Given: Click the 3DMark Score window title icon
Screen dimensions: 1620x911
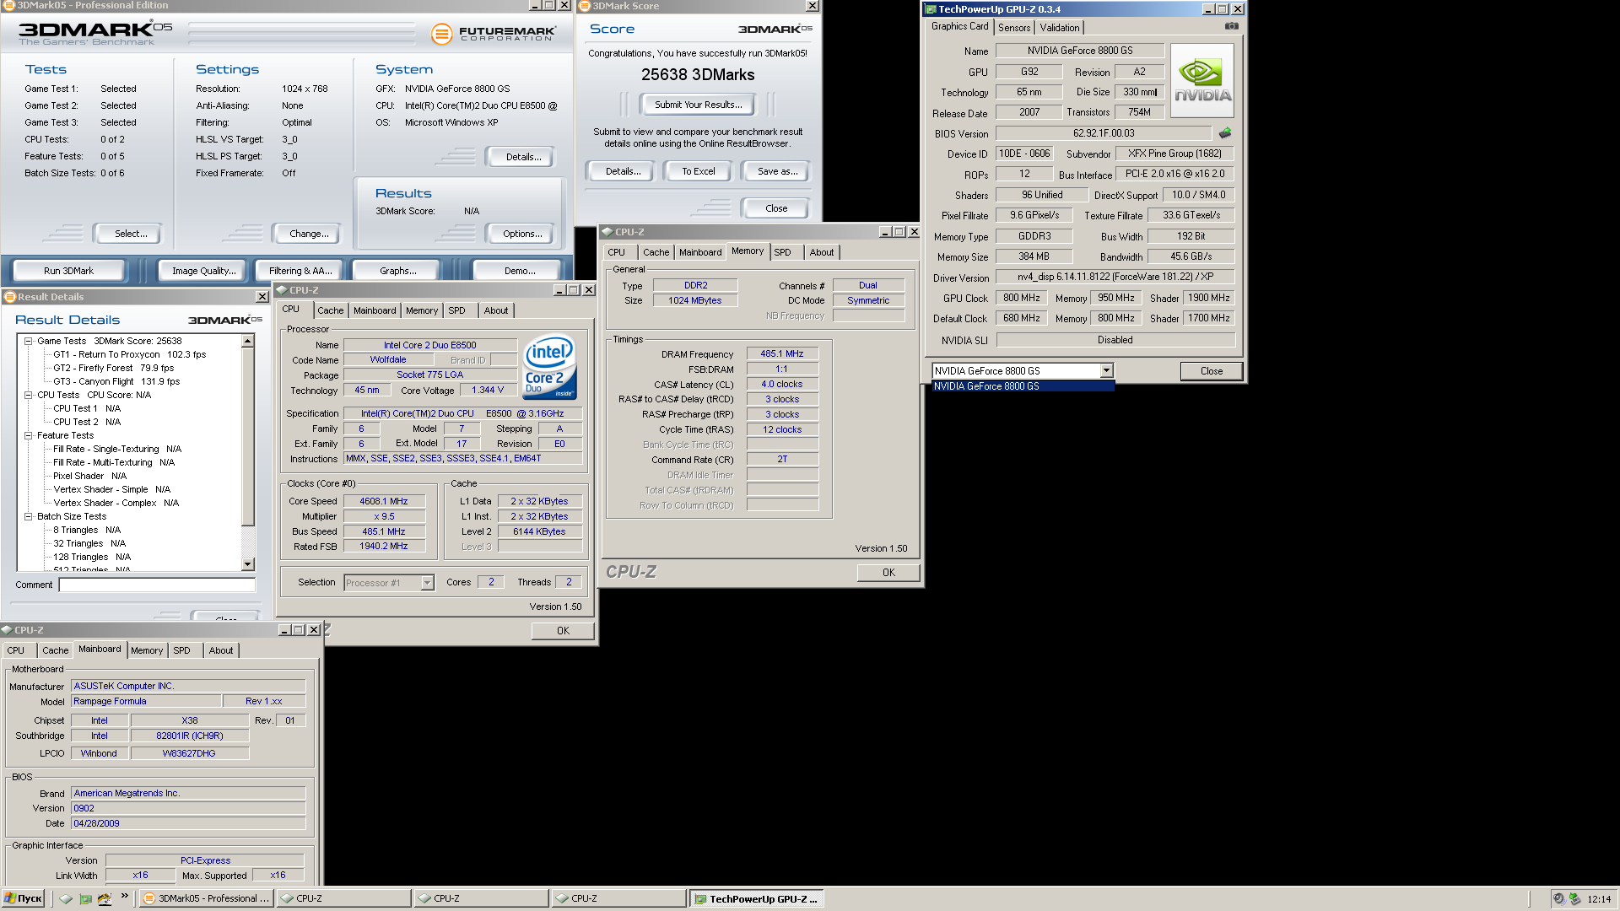Looking at the screenshot, I should click(584, 6).
